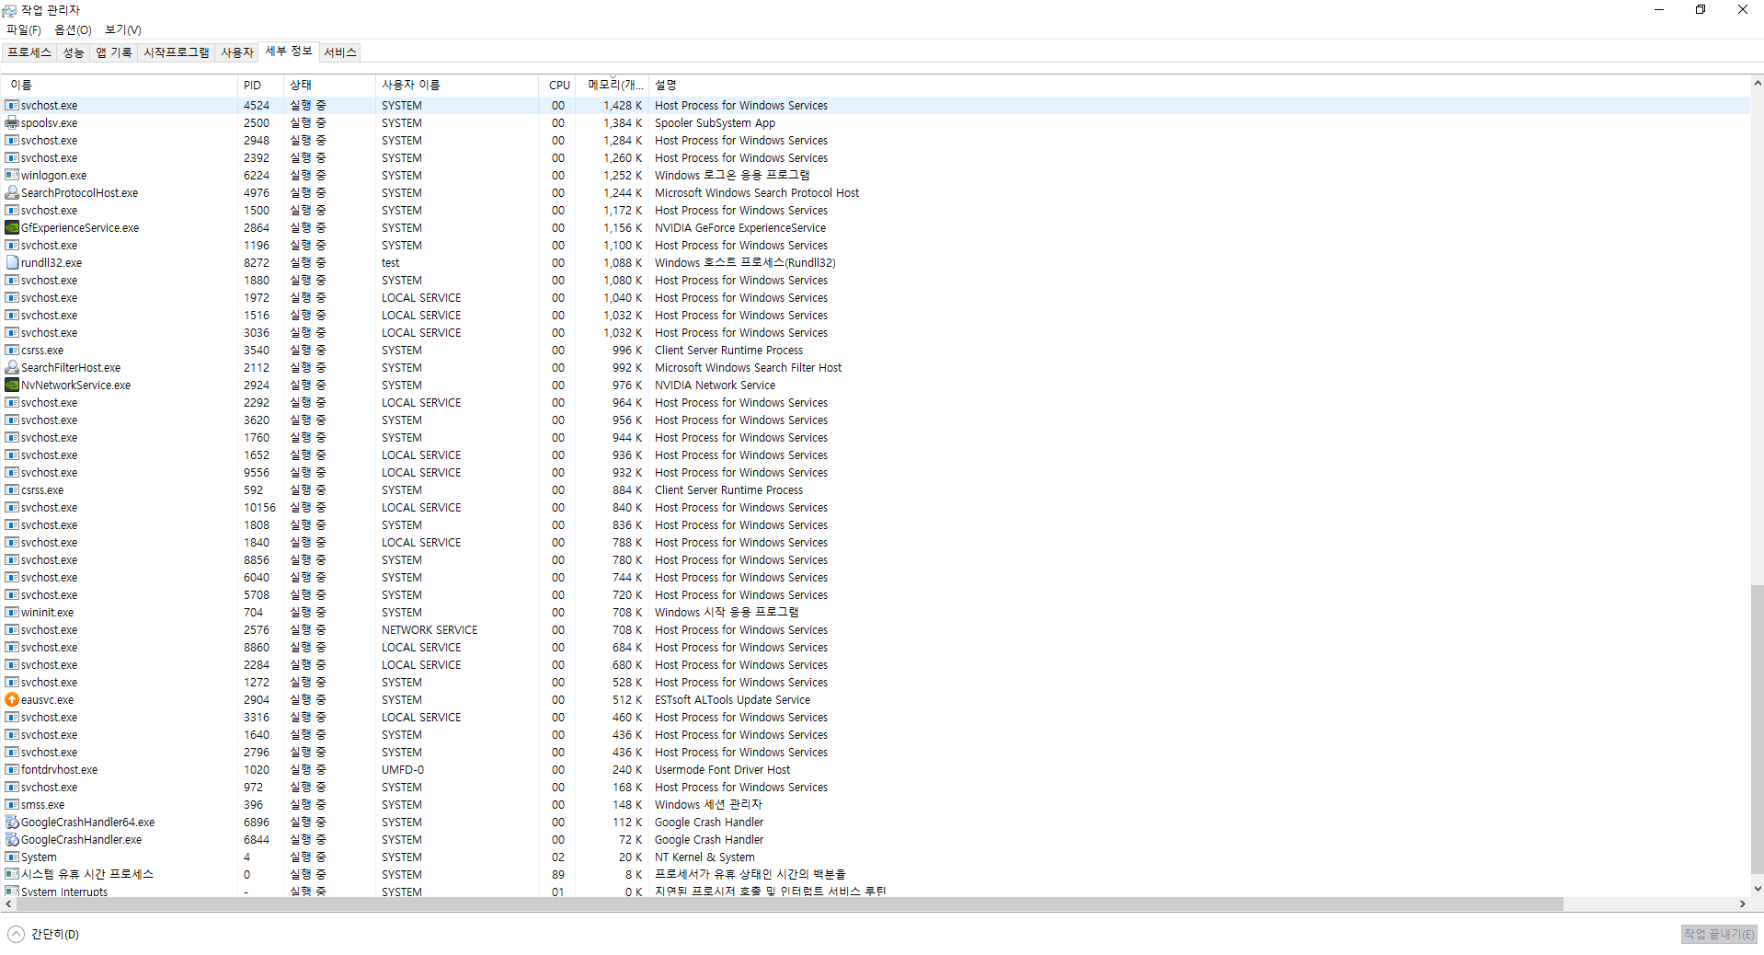
Task: Click the NvNetworkService.exe NVIDIA icon
Action: pyautogui.click(x=12, y=385)
